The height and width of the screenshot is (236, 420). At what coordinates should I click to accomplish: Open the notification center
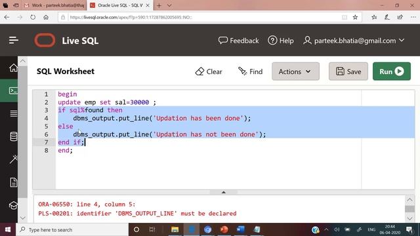pyautogui.click(x=409, y=229)
